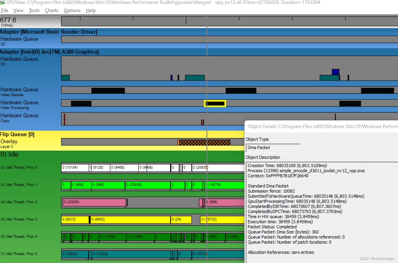Click the GPUView app icon in title bar

(3, 2)
